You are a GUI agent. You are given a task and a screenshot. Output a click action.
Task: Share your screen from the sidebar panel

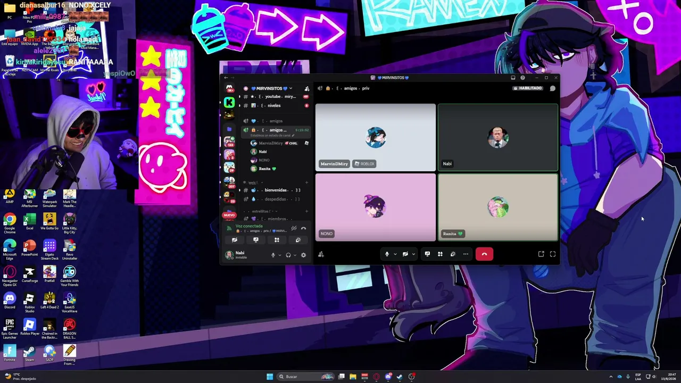coord(256,240)
